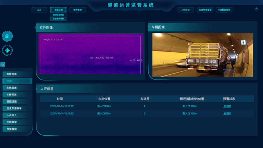Click first row's timestamp 2021-10-14 10:13:22

pos(62,106)
